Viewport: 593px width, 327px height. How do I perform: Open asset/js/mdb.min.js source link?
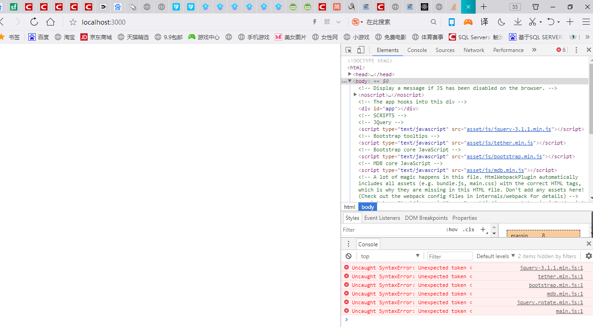pyautogui.click(x=495, y=170)
